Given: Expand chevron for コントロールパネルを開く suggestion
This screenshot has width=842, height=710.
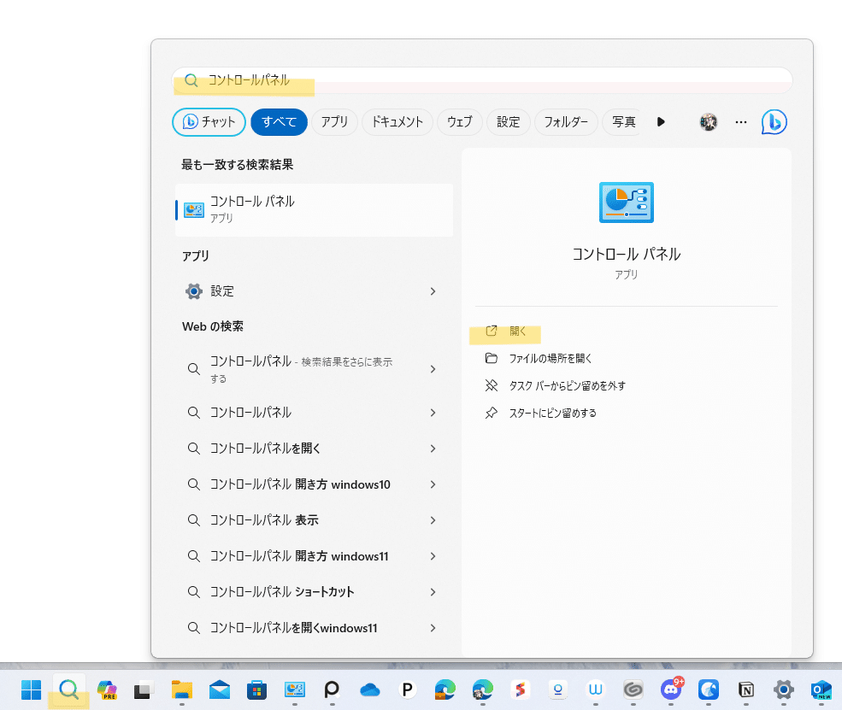Looking at the screenshot, I should (433, 449).
